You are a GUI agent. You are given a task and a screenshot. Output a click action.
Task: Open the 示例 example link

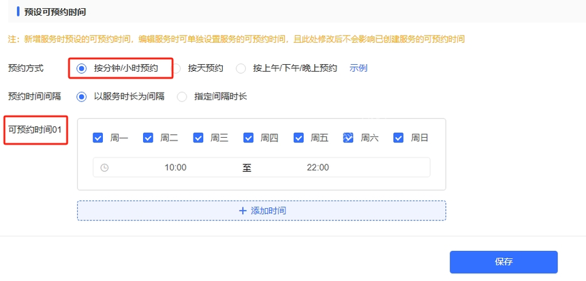pyautogui.click(x=358, y=68)
